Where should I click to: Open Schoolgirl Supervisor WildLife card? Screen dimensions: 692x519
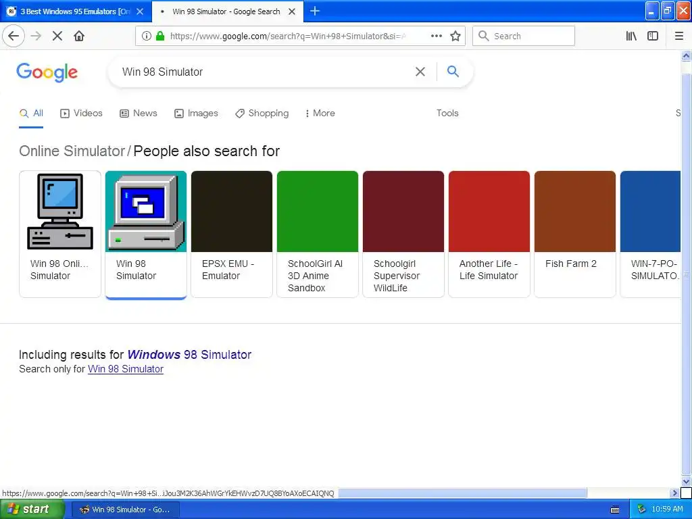point(403,234)
